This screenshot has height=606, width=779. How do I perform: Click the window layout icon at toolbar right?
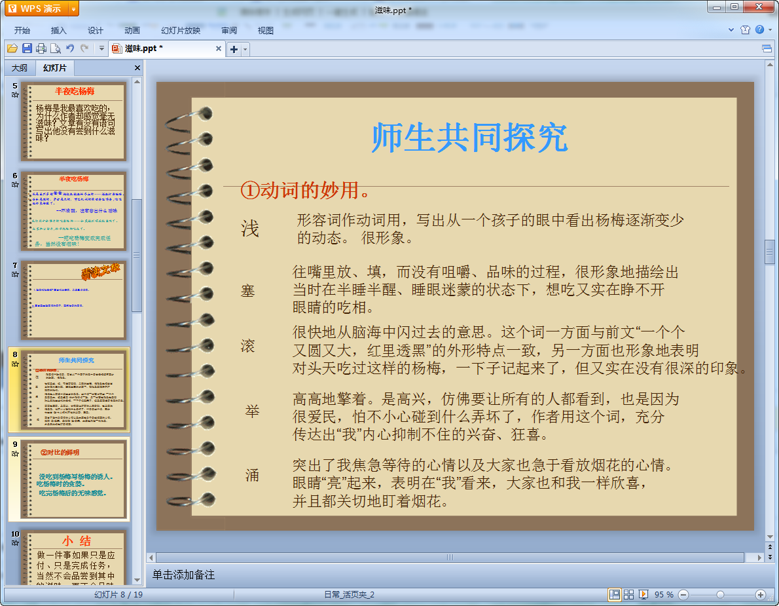pos(767,48)
